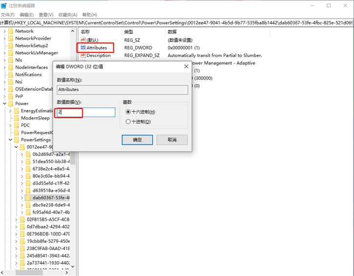Click the Network folder icon
The image size is (354, 276).
click(10, 31)
